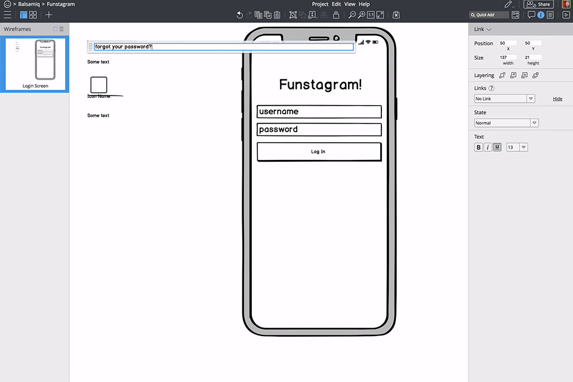Click the forgot your password text editor
Screen dimensions: 573x382
coord(224,47)
